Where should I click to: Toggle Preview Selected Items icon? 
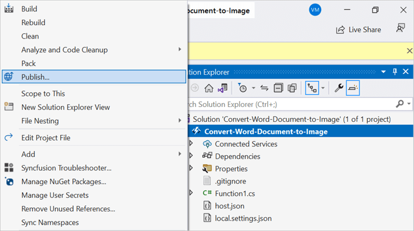coord(353,88)
